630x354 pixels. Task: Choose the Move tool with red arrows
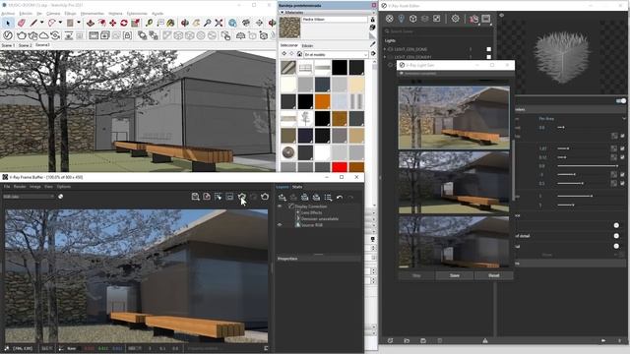tap(113, 23)
